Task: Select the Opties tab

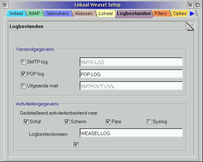Action: coord(180,13)
